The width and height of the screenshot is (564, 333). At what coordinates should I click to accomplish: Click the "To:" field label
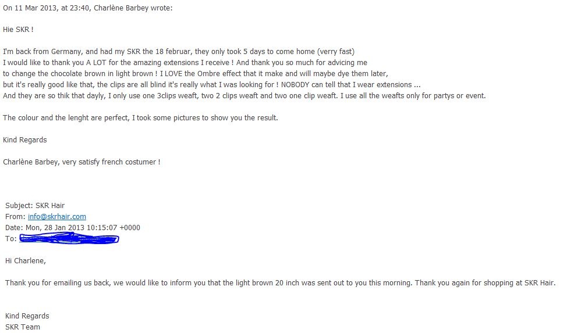coord(10,239)
